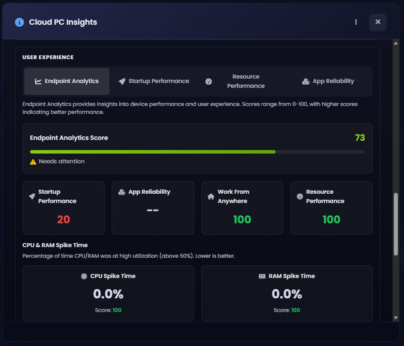This screenshot has width=404, height=346.
Task: Click the house icon in Work From Anywhere card
Action: pyautogui.click(x=211, y=196)
